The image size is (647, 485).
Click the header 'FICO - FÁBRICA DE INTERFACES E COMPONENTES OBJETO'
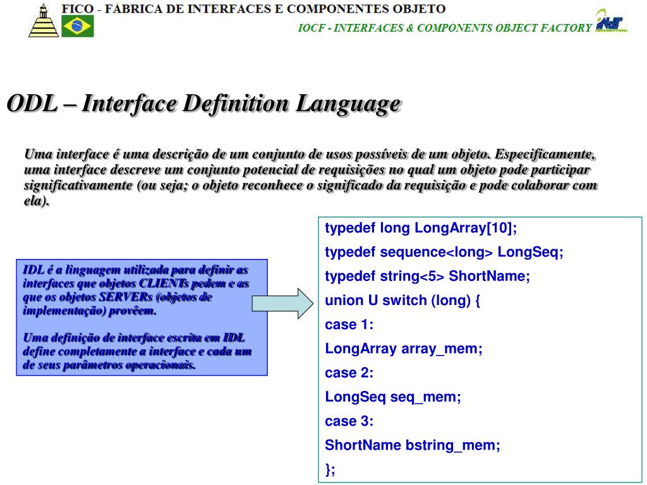coord(254,9)
